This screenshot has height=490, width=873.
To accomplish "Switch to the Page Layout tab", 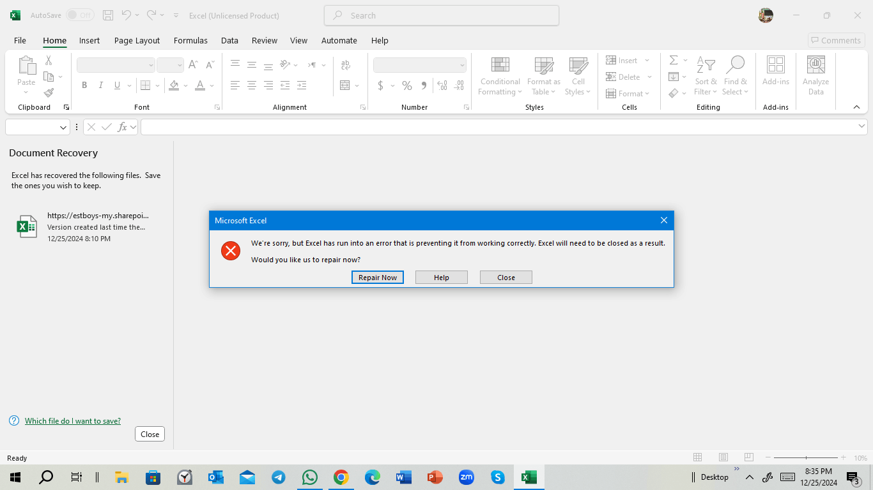I will pos(137,40).
